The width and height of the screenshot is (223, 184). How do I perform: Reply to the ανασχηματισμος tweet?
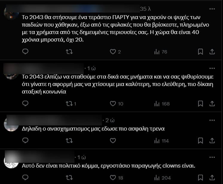[x=25, y=140]
